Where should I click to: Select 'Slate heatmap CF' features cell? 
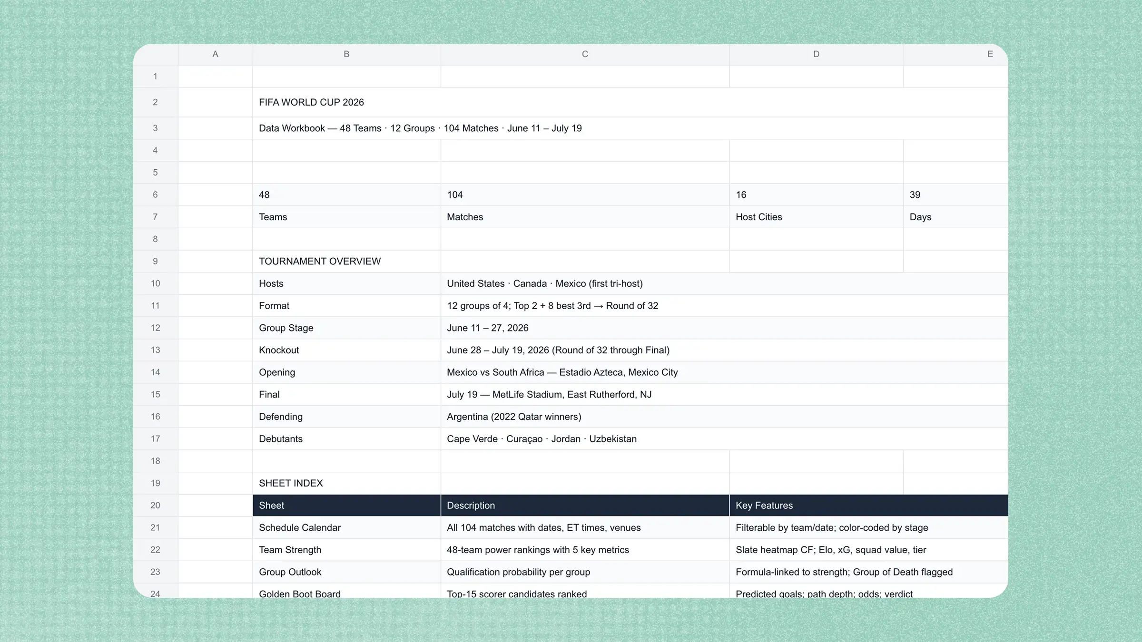869,550
